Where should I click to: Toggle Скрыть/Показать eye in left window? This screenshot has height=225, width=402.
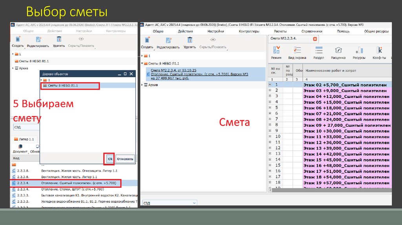pos(81,39)
